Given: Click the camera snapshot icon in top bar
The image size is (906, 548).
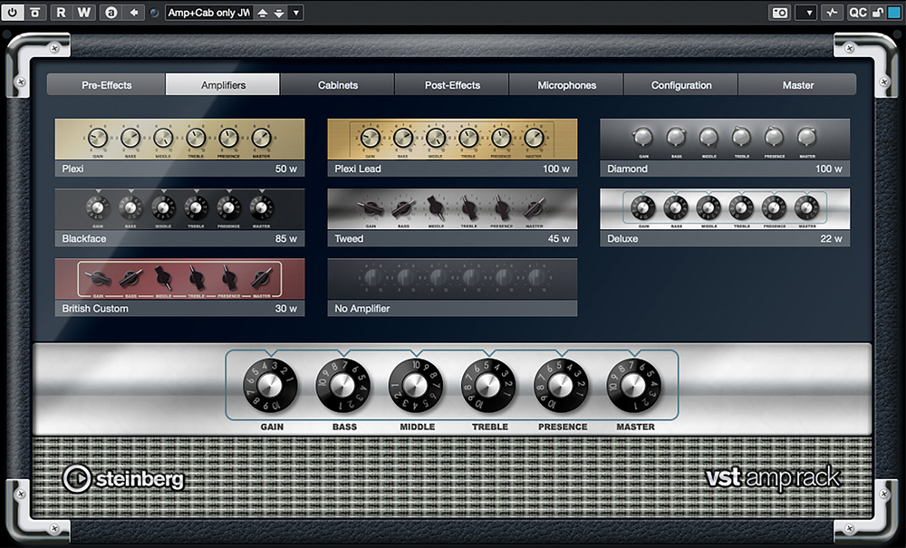Looking at the screenshot, I should pyautogui.click(x=779, y=13).
